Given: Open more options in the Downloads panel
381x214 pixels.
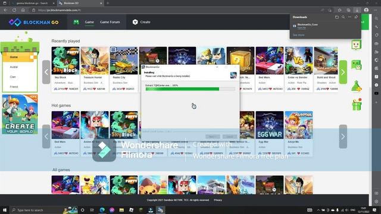Looking at the screenshot, I should pyautogui.click(x=349, y=17).
